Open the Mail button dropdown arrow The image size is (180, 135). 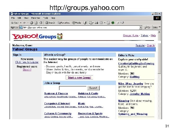(x=93, y=23)
